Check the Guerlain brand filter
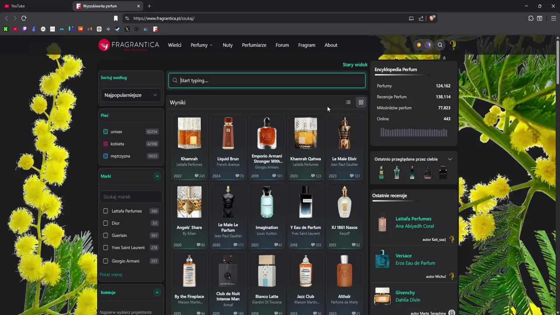The width and height of the screenshot is (560, 315). 105,235
